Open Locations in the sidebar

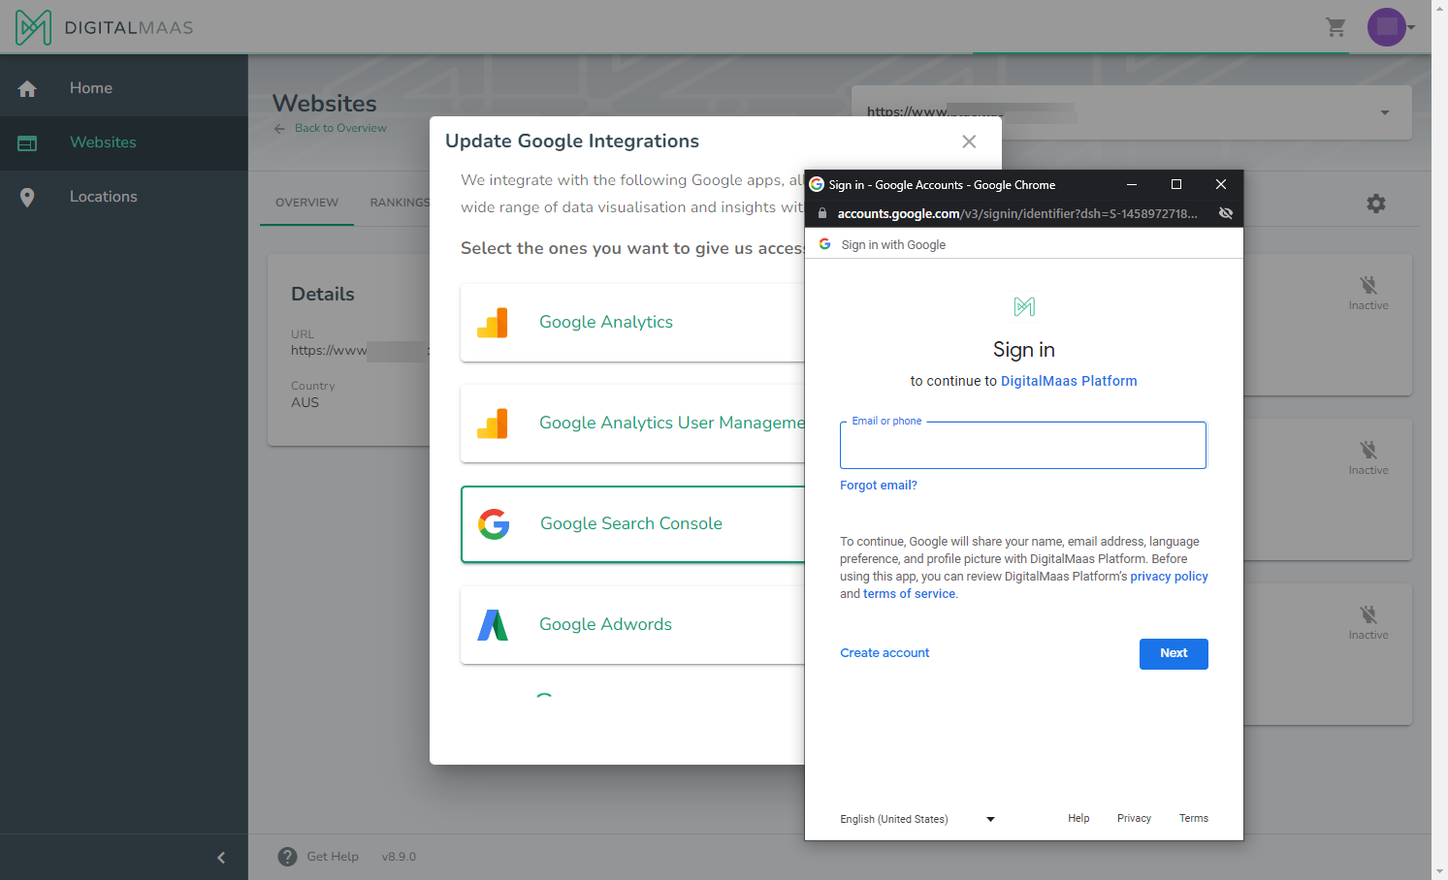tap(124, 197)
